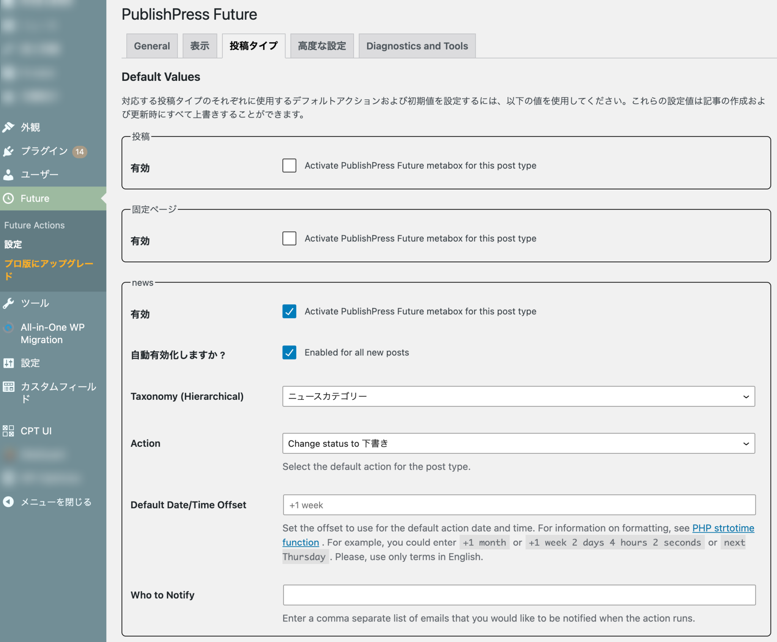Open the ユーザー user icon

click(x=8, y=175)
